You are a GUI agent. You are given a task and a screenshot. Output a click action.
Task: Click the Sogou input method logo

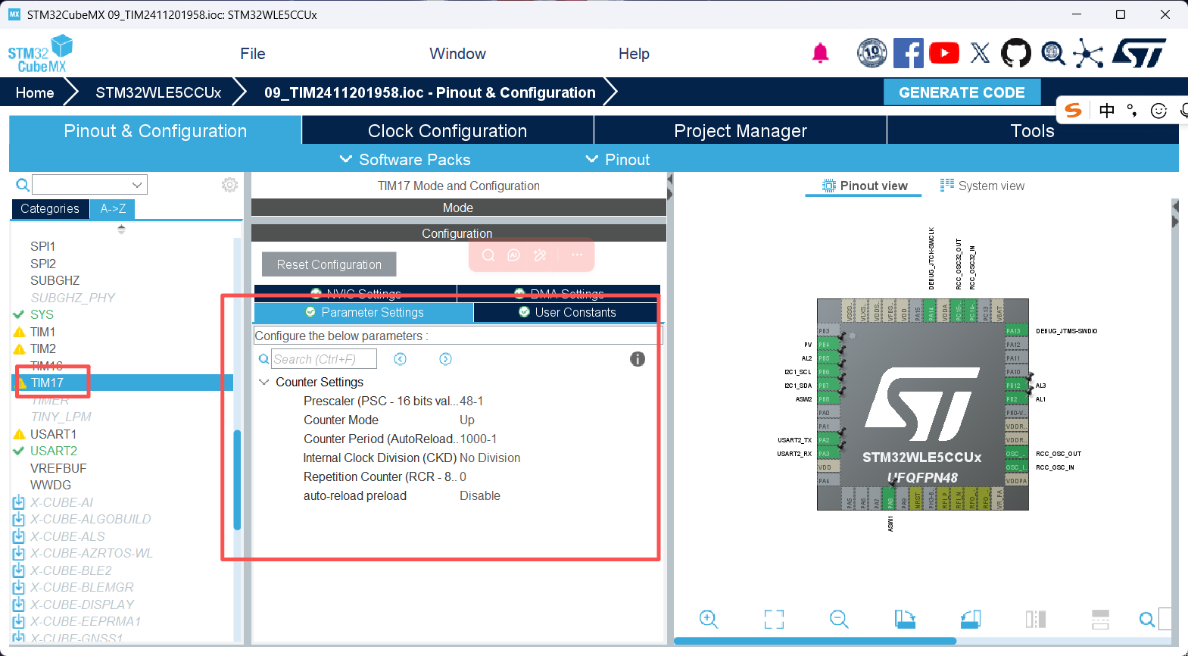pyautogui.click(x=1073, y=111)
